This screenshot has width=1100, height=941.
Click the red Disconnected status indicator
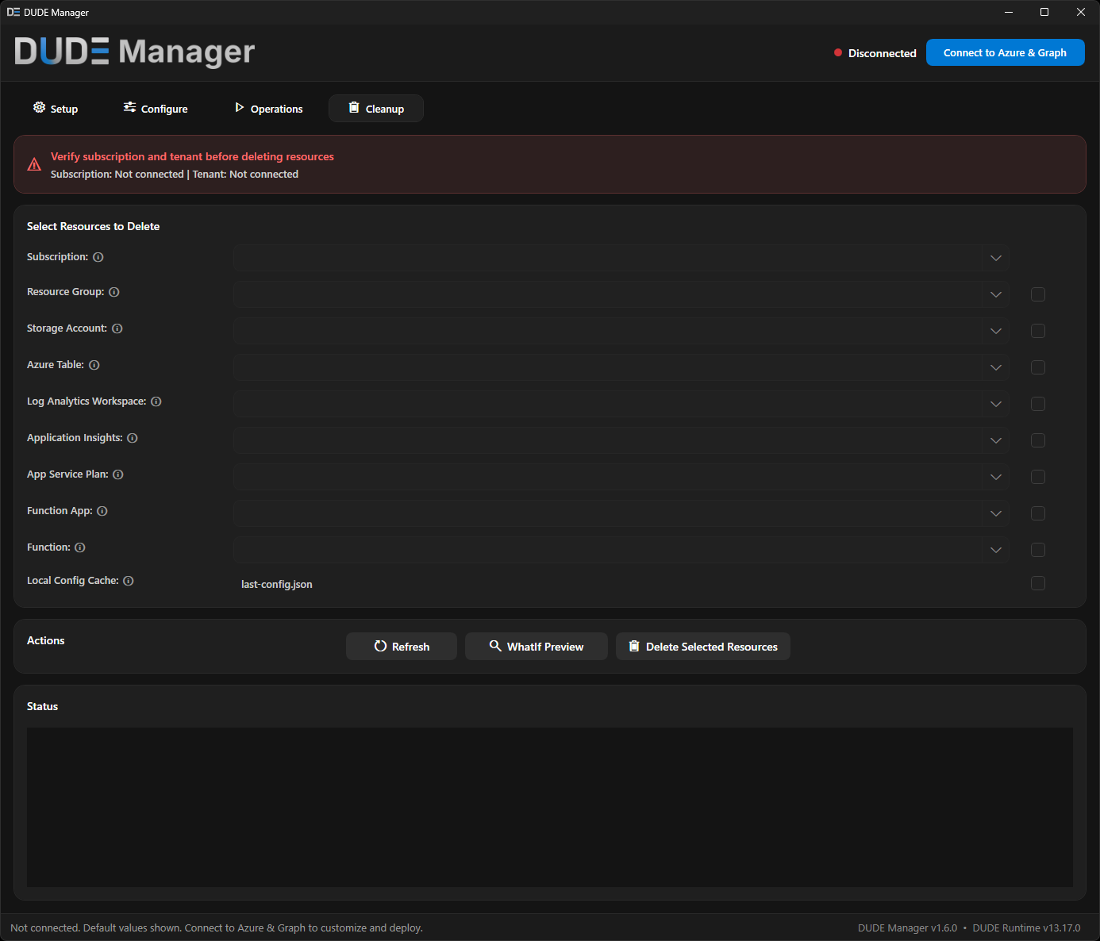coord(837,52)
